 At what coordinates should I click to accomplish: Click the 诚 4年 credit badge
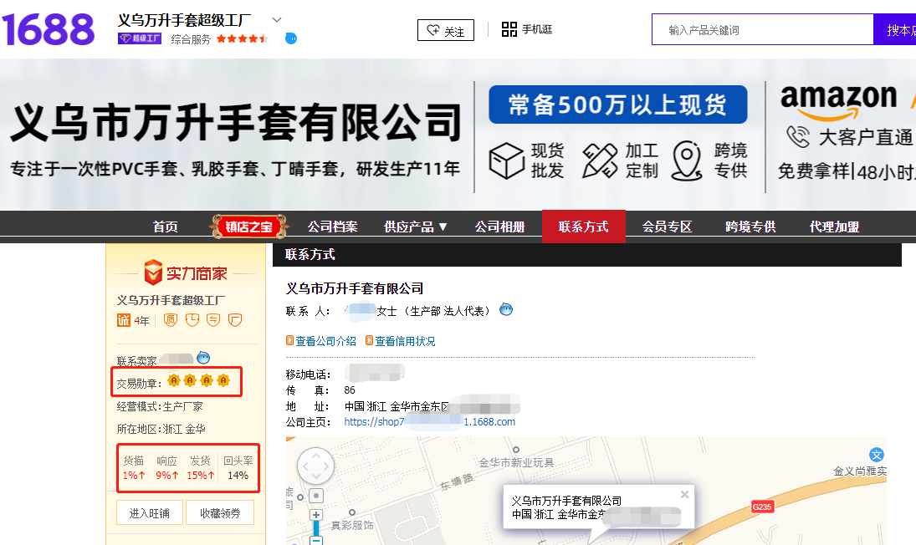point(133,320)
